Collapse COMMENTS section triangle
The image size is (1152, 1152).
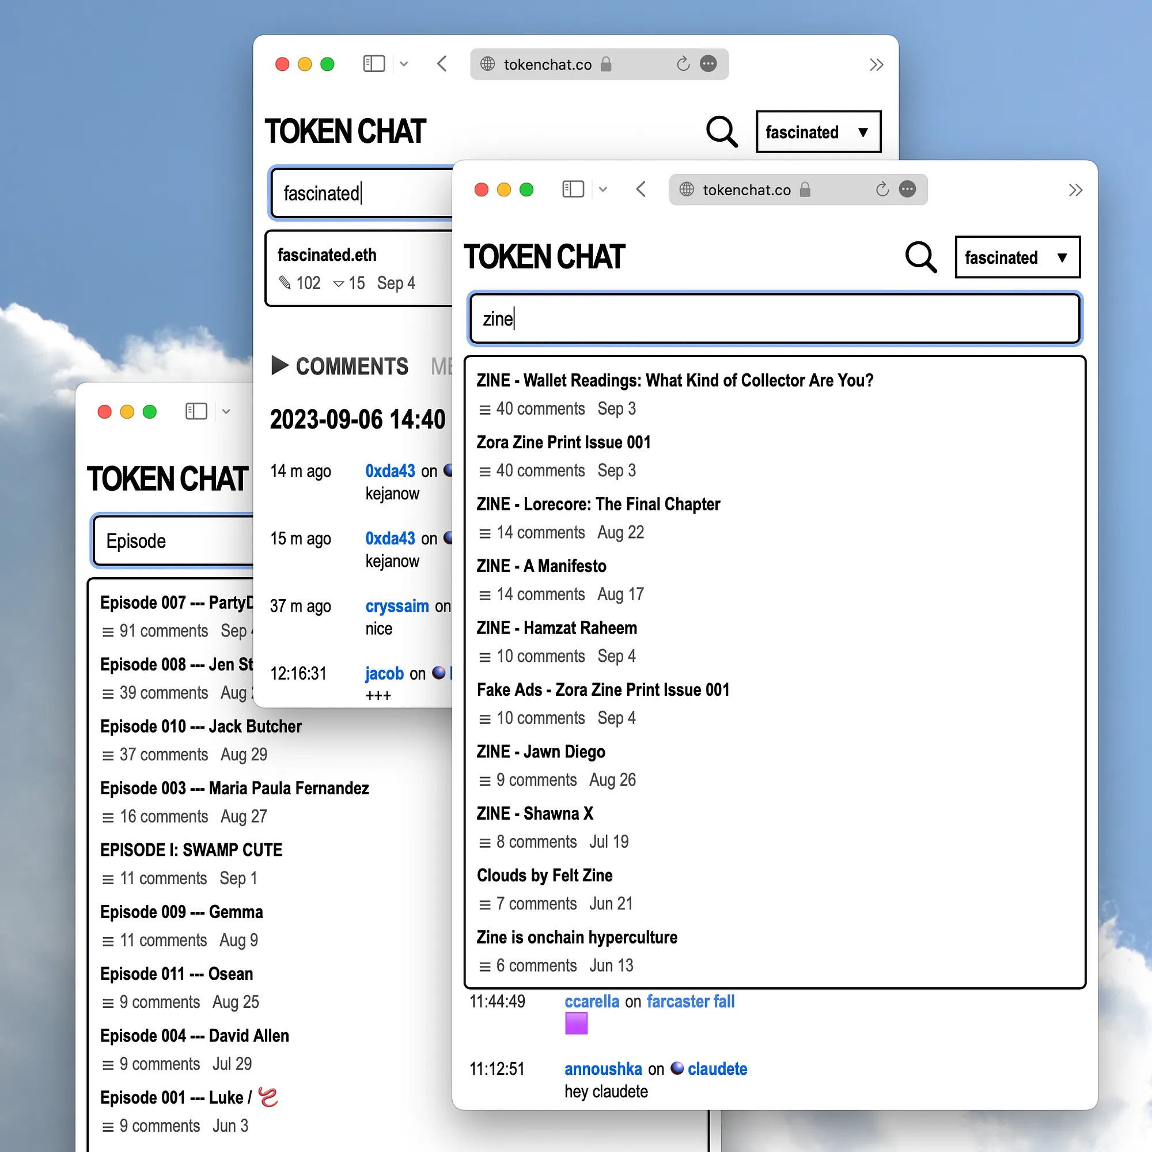pyautogui.click(x=280, y=365)
